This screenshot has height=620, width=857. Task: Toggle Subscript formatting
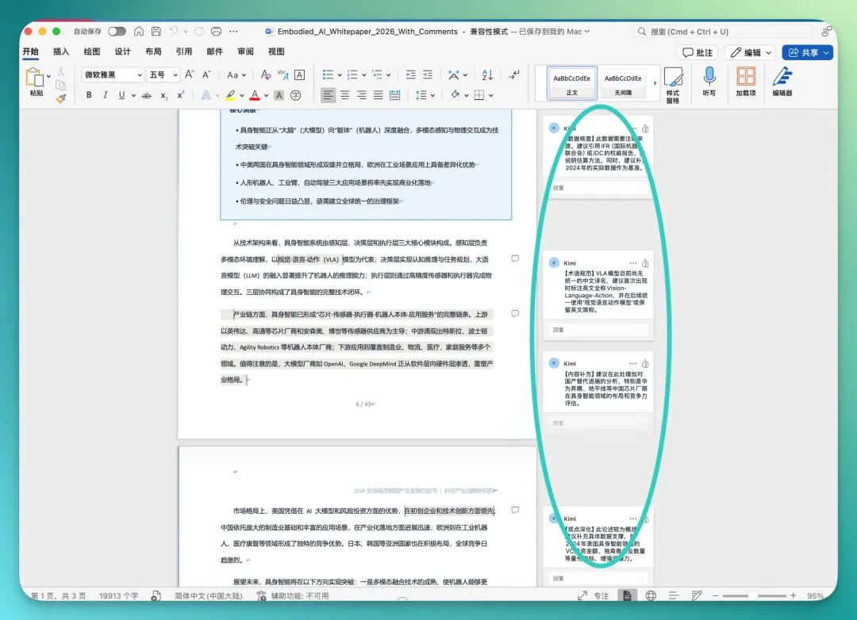pos(163,96)
